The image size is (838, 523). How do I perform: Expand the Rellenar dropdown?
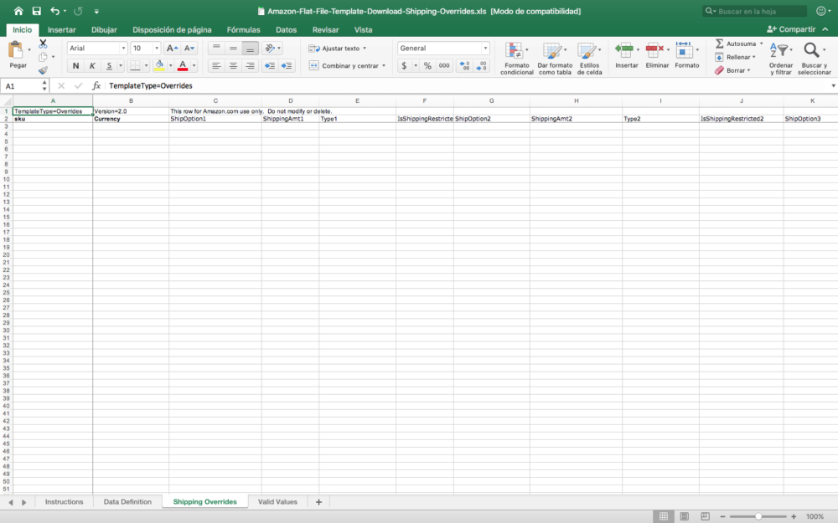[754, 57]
